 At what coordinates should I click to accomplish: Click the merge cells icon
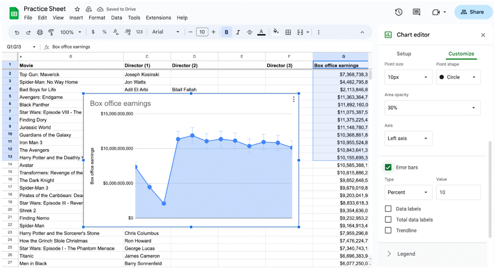300,32
